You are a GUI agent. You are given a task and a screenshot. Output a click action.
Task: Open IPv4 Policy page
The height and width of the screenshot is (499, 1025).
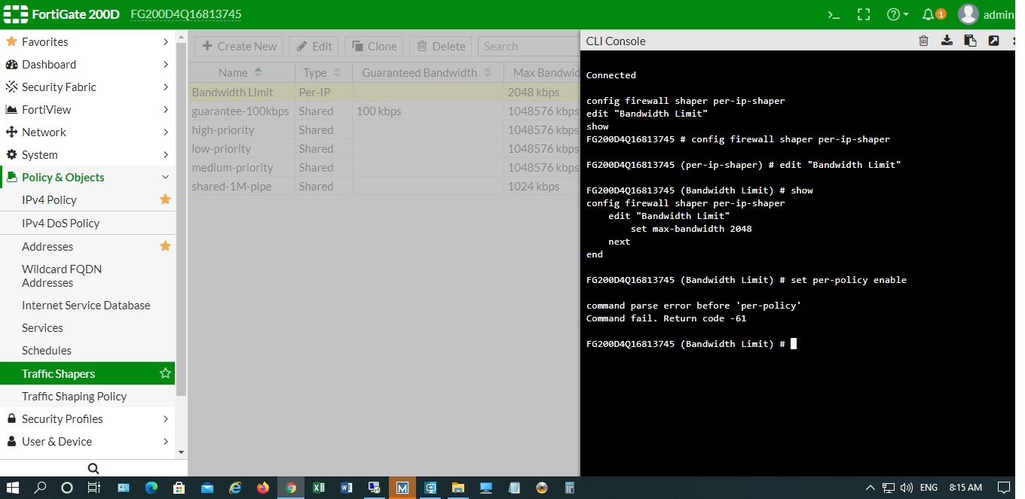coord(49,199)
